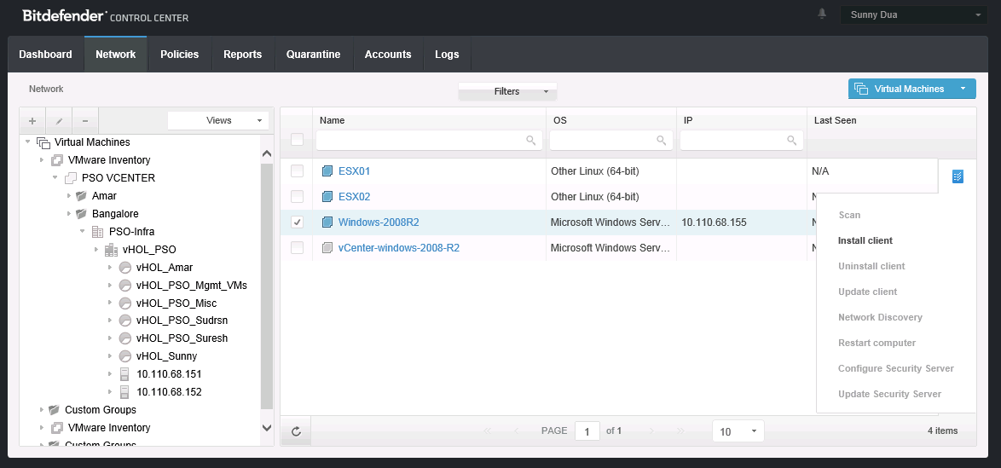Click the refresh table icon
The image size is (1001, 468).
tap(296, 431)
